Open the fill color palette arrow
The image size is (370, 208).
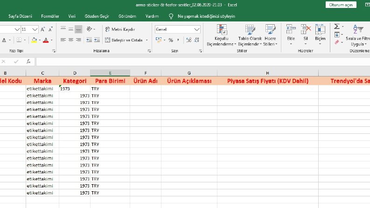pyautogui.click(x=40, y=40)
